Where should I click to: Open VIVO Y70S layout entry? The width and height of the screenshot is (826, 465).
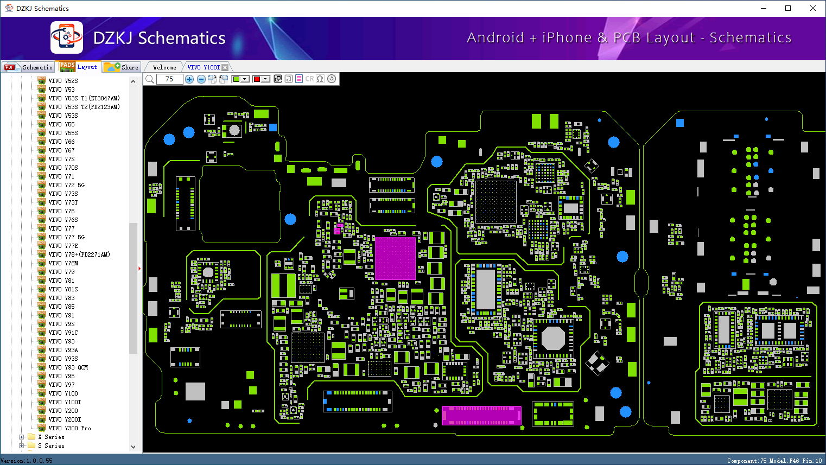tap(63, 168)
